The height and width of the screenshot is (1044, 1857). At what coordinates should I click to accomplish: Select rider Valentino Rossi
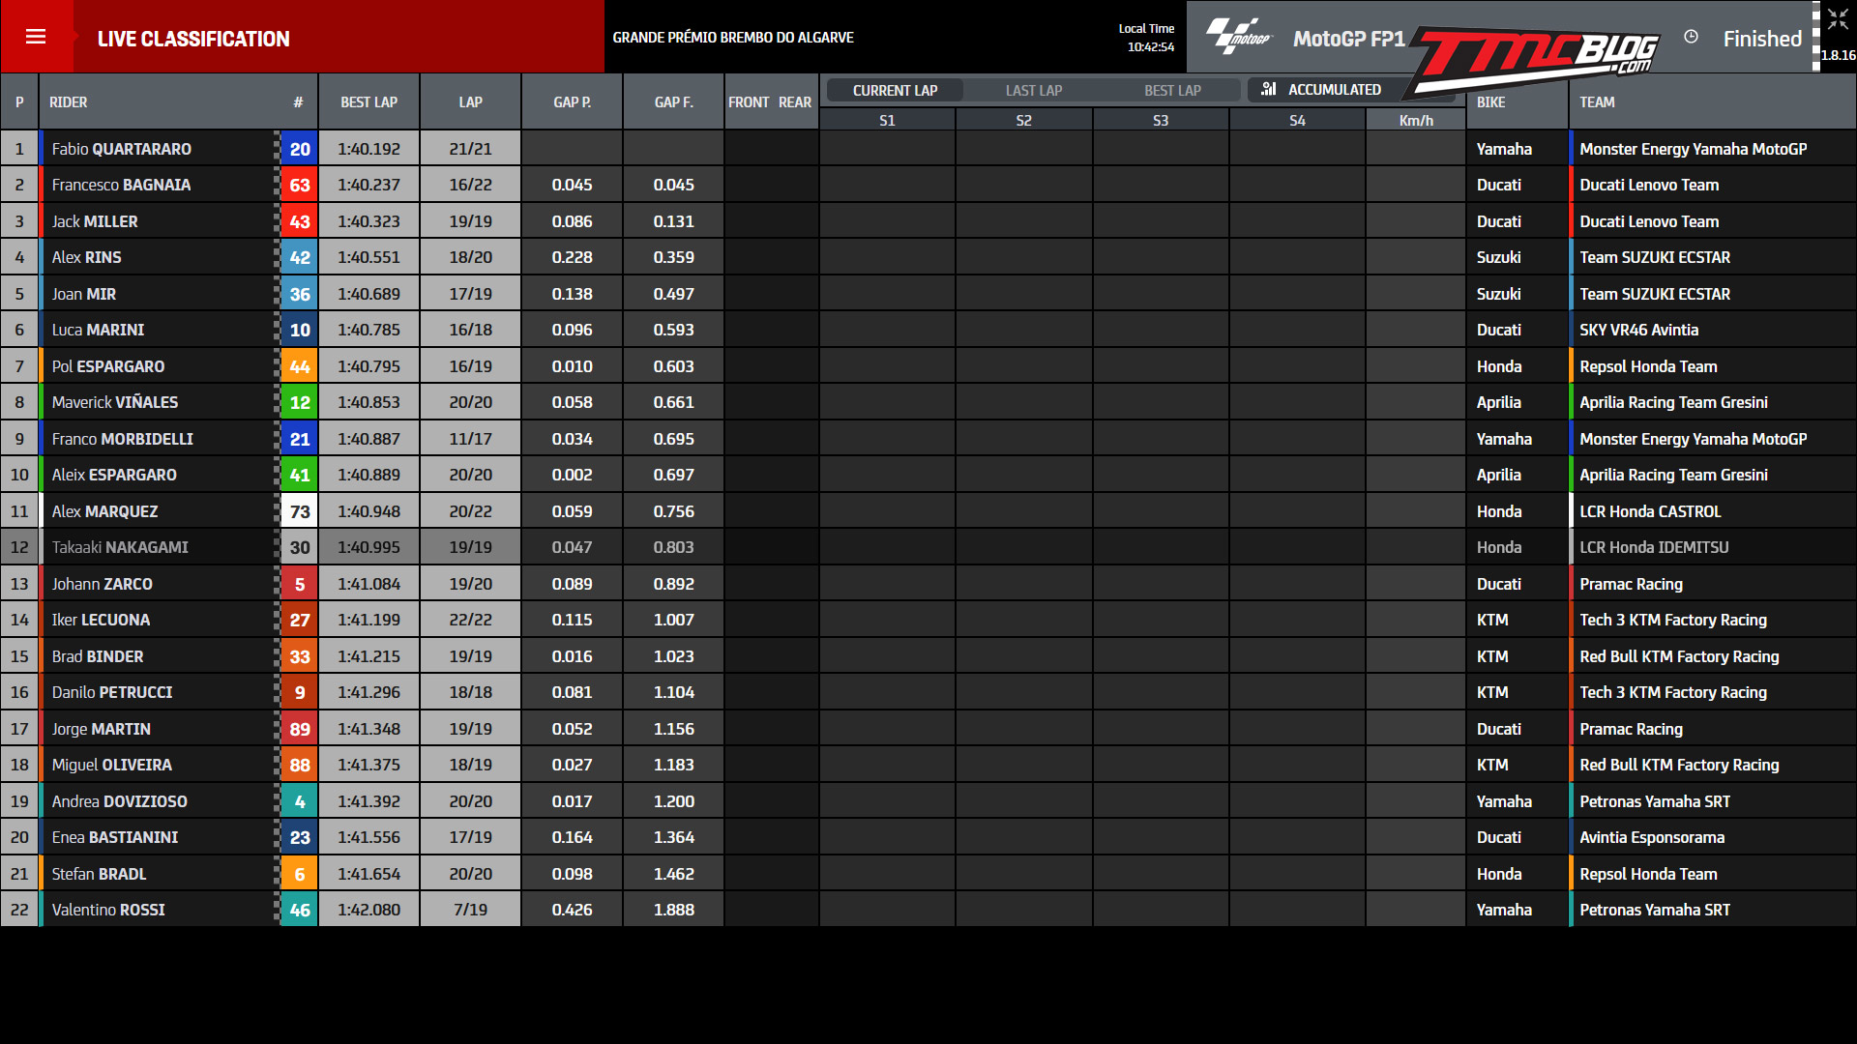(x=108, y=910)
